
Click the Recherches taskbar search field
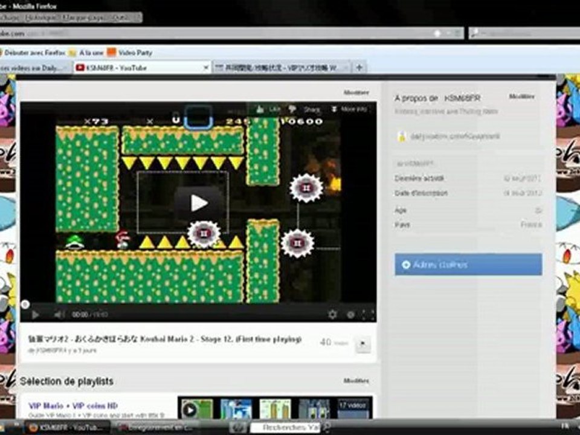click(285, 428)
